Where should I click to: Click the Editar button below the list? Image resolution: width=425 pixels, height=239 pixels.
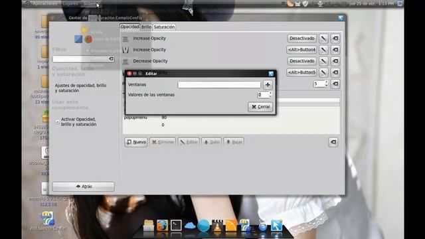(189, 142)
